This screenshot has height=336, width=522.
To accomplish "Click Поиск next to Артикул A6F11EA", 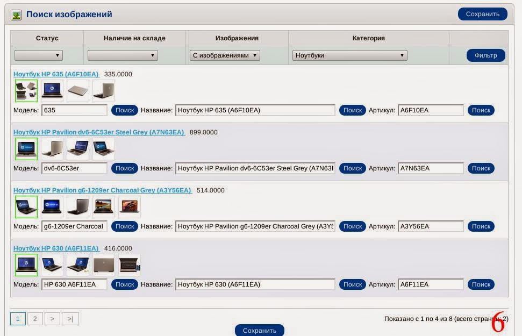I will [x=481, y=284].
